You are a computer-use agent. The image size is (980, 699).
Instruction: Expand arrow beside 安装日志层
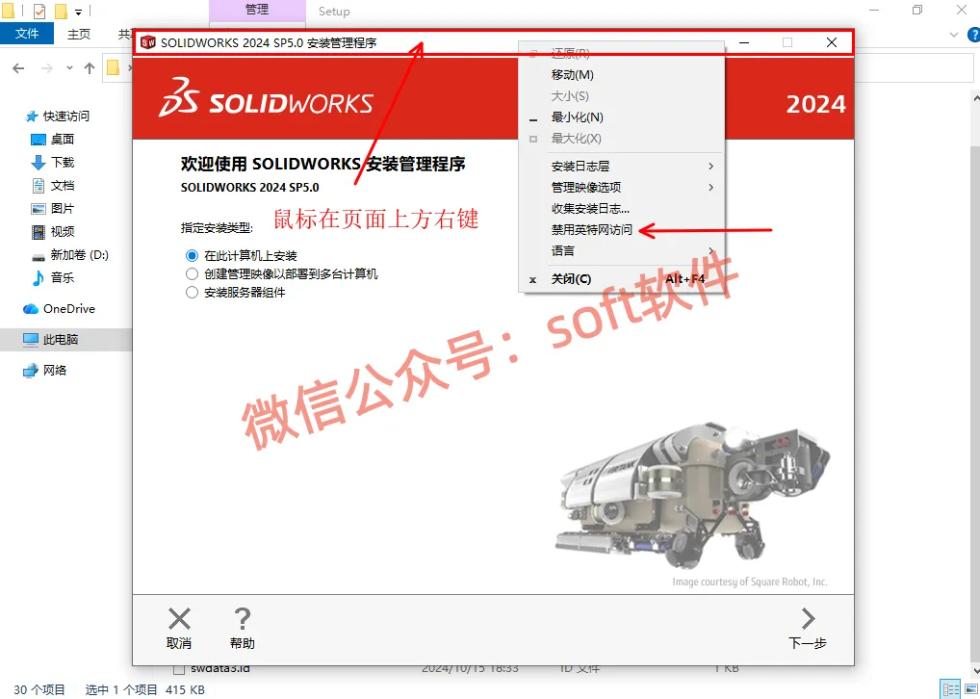pyautogui.click(x=710, y=166)
